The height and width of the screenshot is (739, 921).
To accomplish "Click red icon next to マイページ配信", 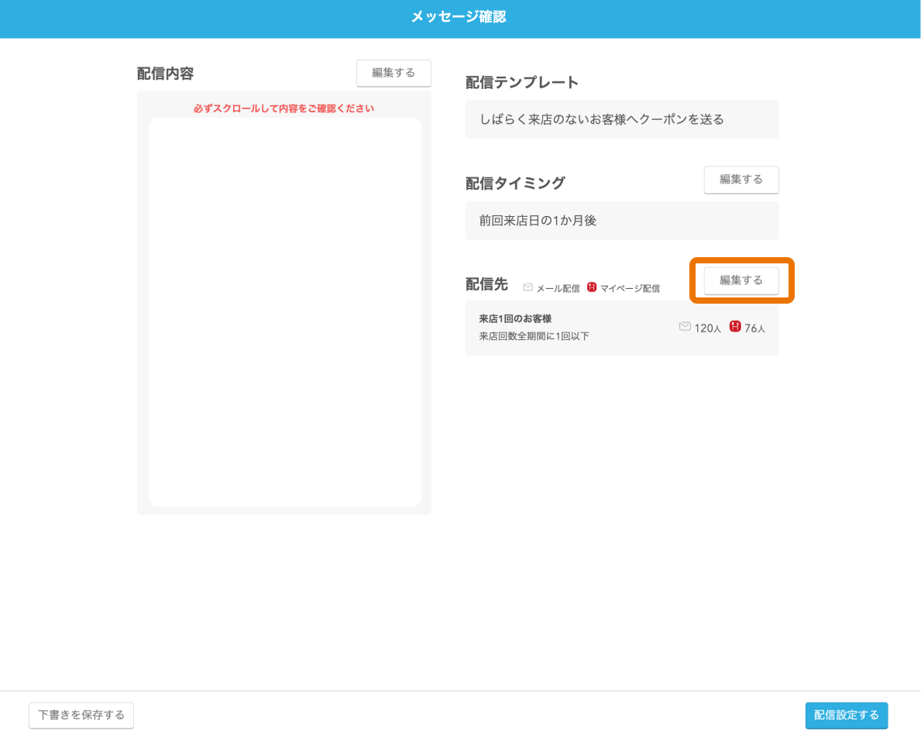I will pos(592,287).
